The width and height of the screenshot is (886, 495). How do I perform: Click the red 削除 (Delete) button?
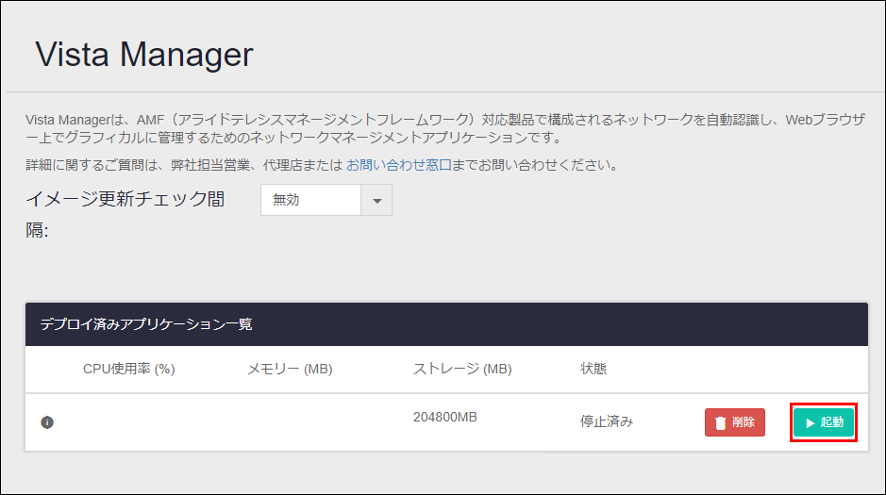point(735,422)
